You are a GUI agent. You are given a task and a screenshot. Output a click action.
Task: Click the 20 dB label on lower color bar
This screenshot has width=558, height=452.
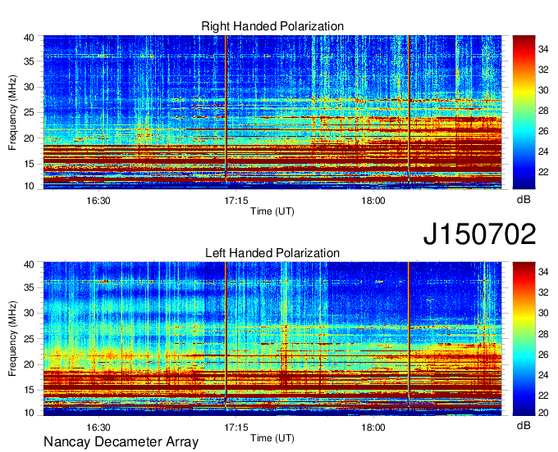(x=543, y=413)
